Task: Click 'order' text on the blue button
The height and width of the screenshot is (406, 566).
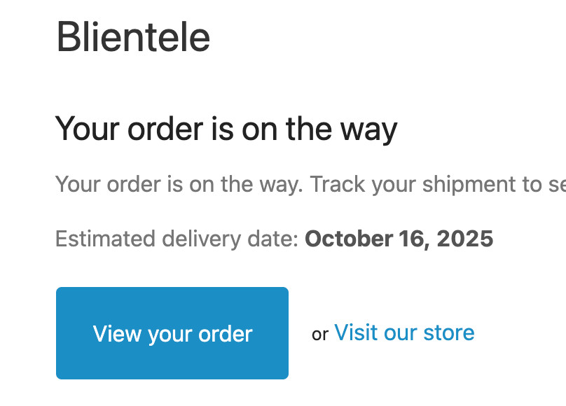Action: coord(226,334)
